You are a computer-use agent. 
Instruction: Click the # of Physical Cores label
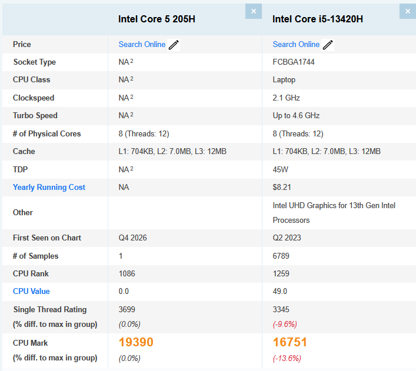point(46,133)
